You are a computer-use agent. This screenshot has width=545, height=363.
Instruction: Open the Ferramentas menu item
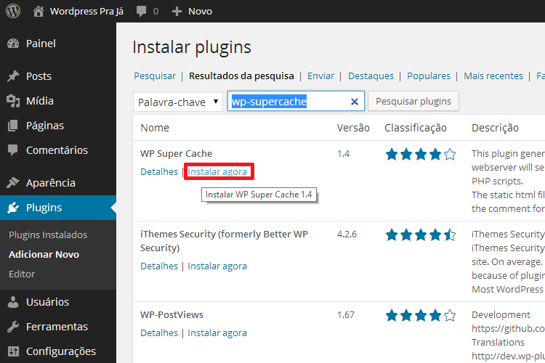(x=58, y=327)
